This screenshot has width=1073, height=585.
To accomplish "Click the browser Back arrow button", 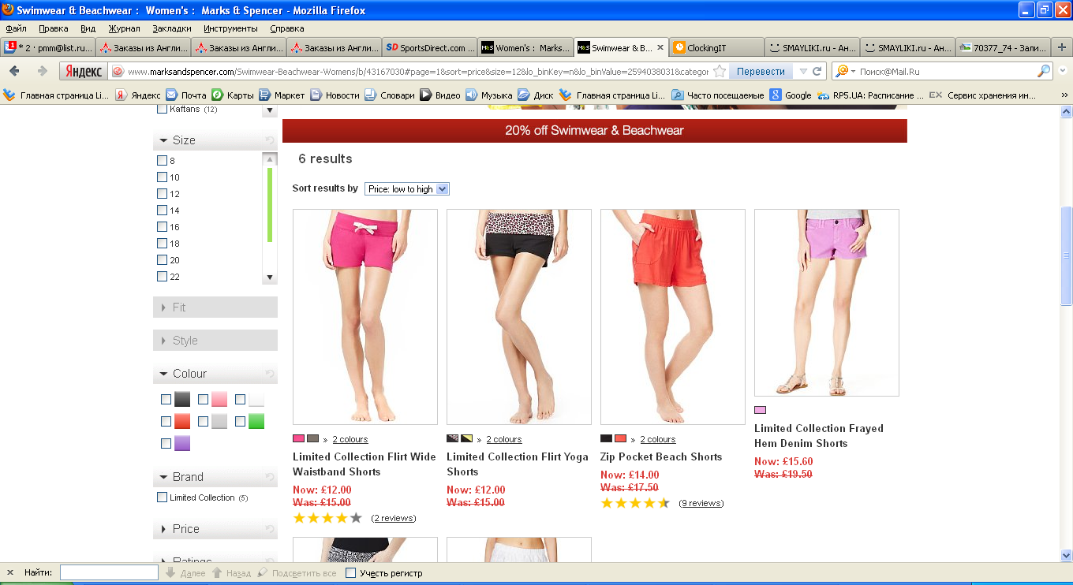I will tap(15, 71).
